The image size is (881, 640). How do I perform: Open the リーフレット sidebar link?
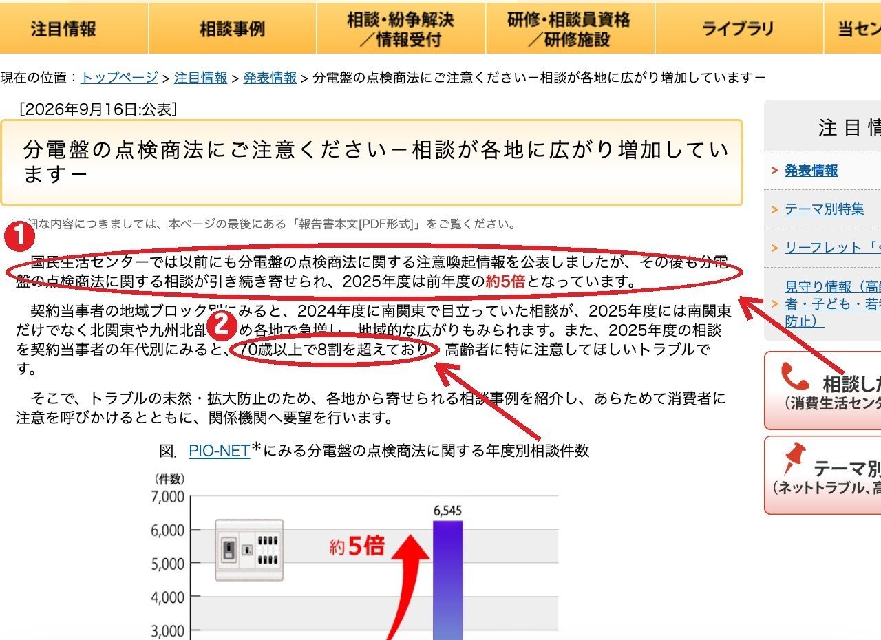pyautogui.click(x=833, y=248)
